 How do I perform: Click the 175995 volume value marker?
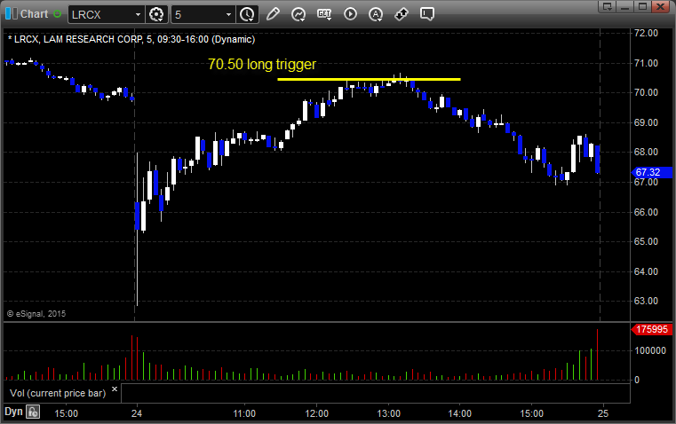point(651,329)
